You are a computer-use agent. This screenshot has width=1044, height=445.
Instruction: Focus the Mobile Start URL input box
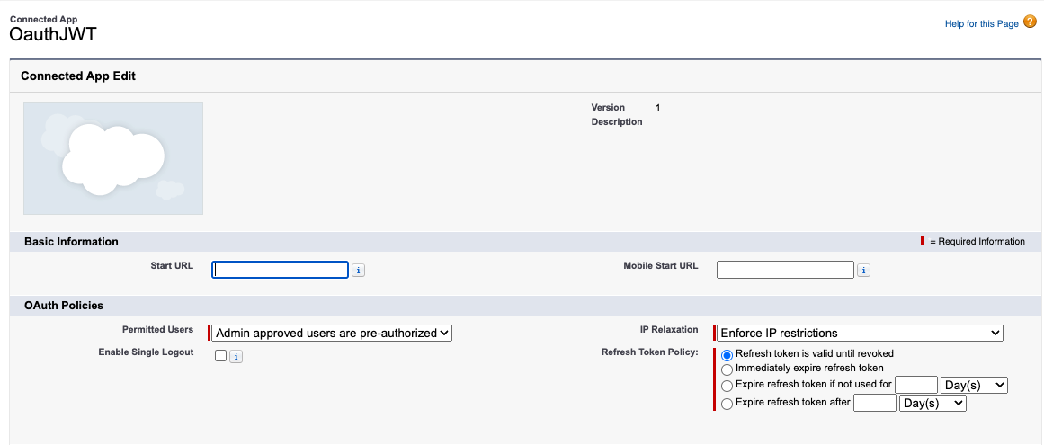(x=784, y=270)
